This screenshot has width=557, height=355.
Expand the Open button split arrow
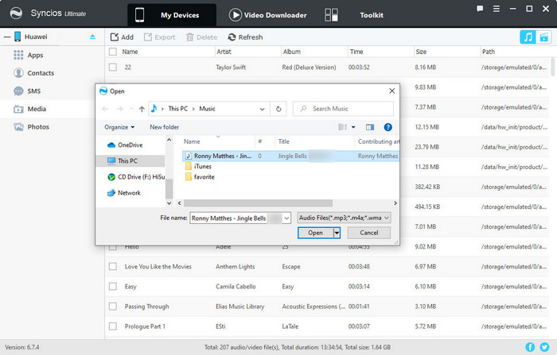[337, 233]
